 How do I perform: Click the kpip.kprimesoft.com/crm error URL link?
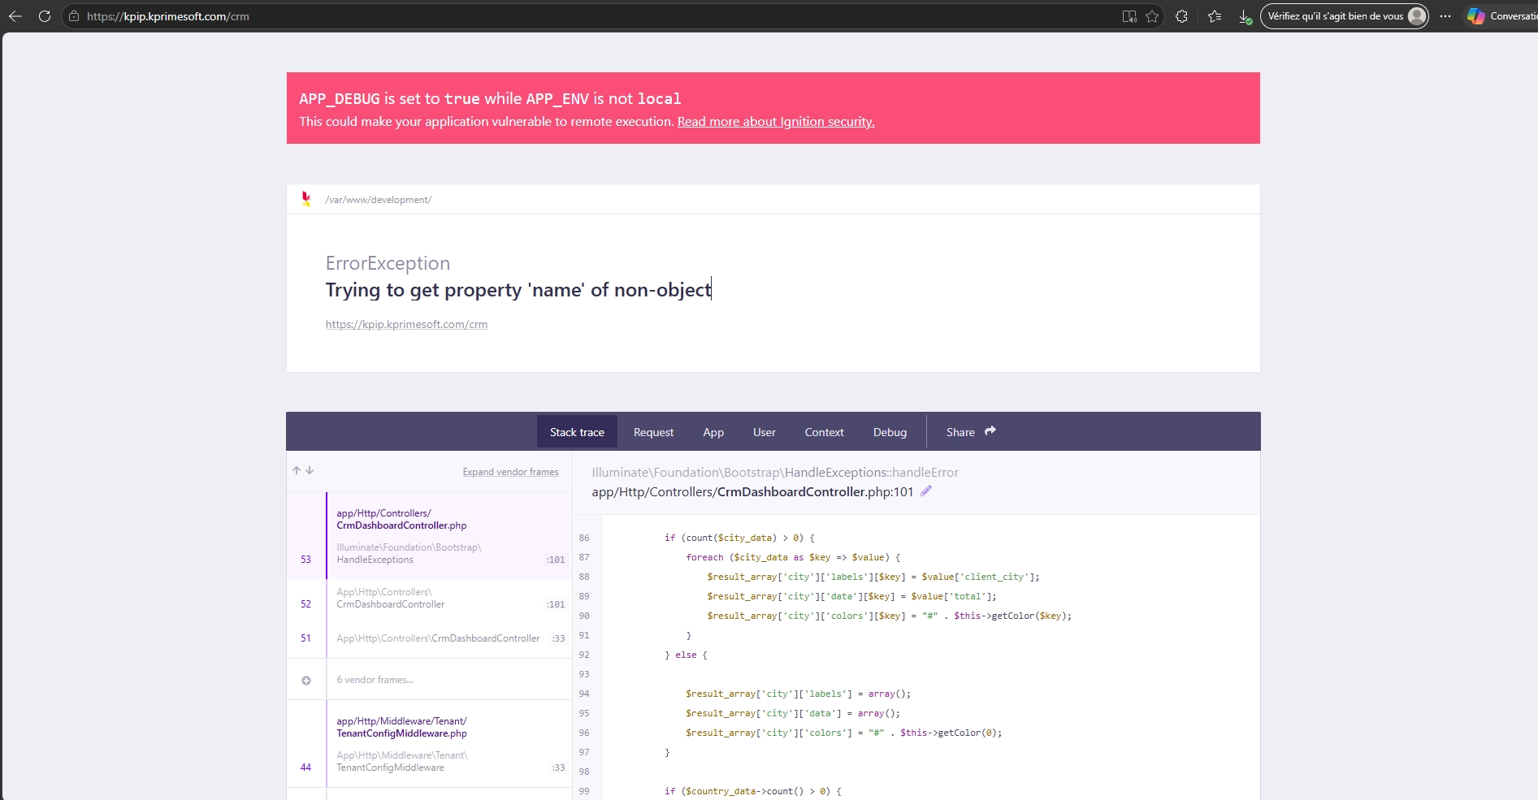click(x=406, y=324)
